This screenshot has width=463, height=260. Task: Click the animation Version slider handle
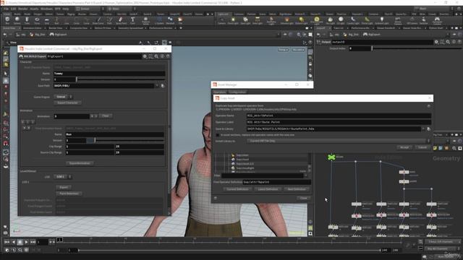point(95,141)
